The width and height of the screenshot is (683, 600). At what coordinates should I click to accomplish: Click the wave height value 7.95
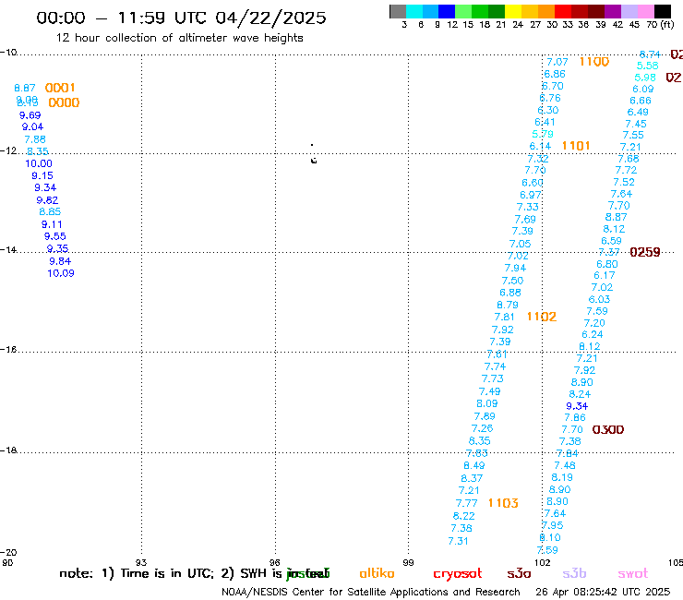(552, 525)
